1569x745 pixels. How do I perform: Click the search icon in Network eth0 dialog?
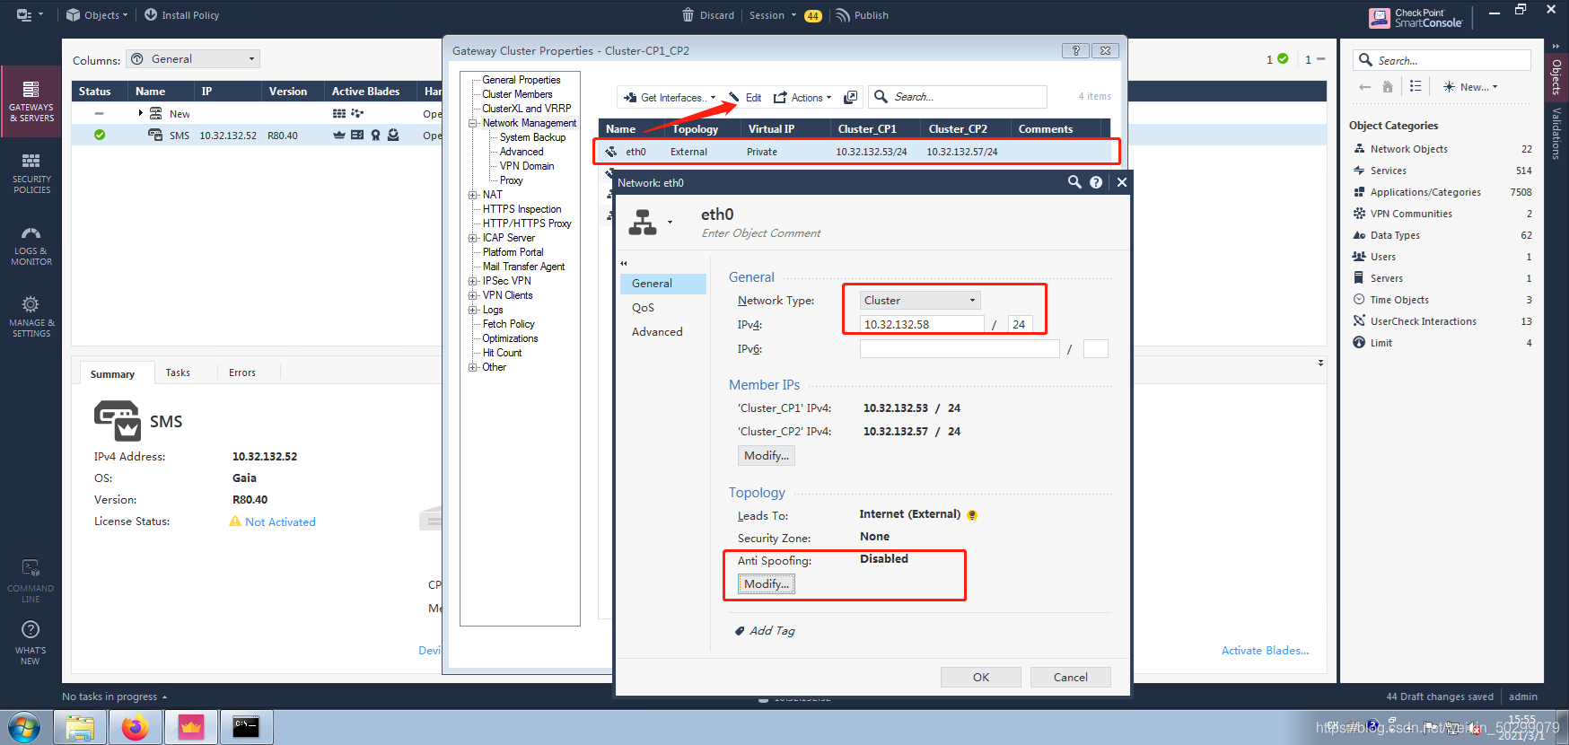click(1074, 182)
